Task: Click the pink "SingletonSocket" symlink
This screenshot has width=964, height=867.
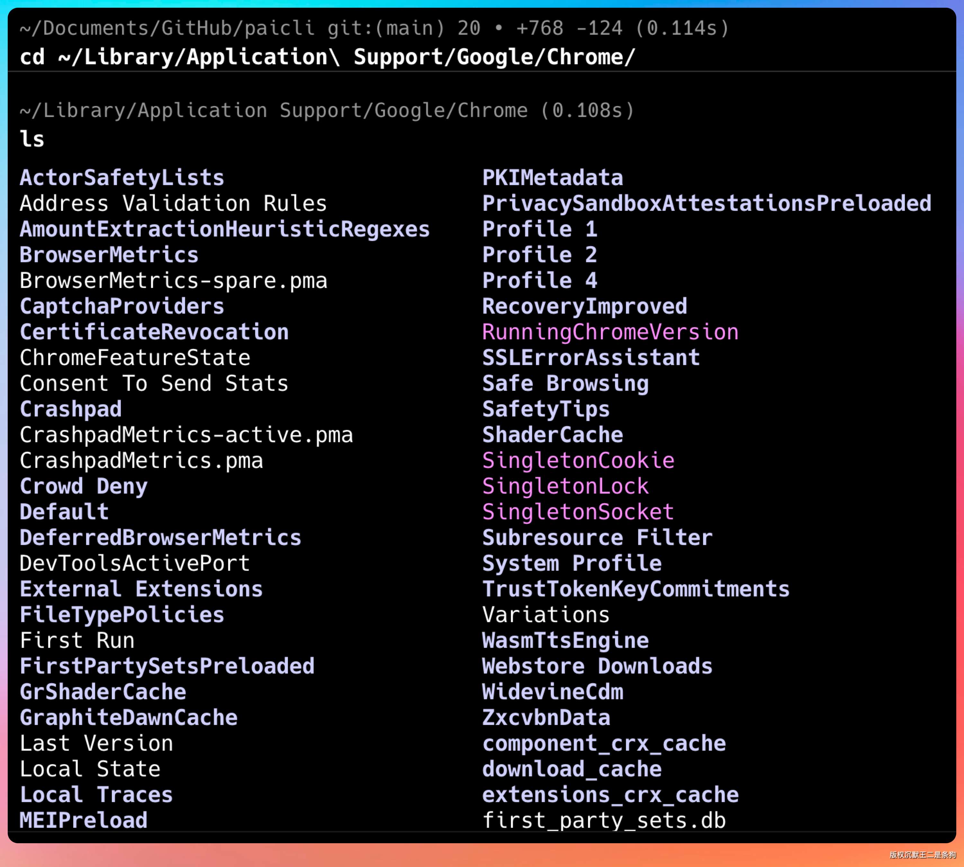Action: 578,512
